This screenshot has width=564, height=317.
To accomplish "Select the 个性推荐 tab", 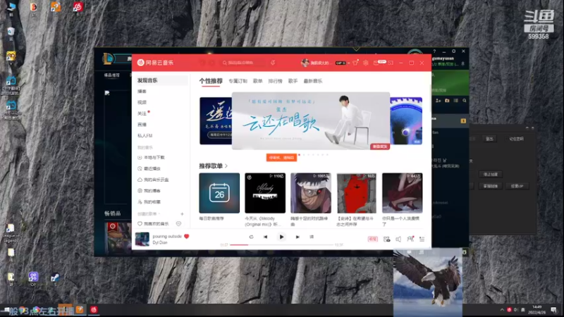I will coord(211,81).
